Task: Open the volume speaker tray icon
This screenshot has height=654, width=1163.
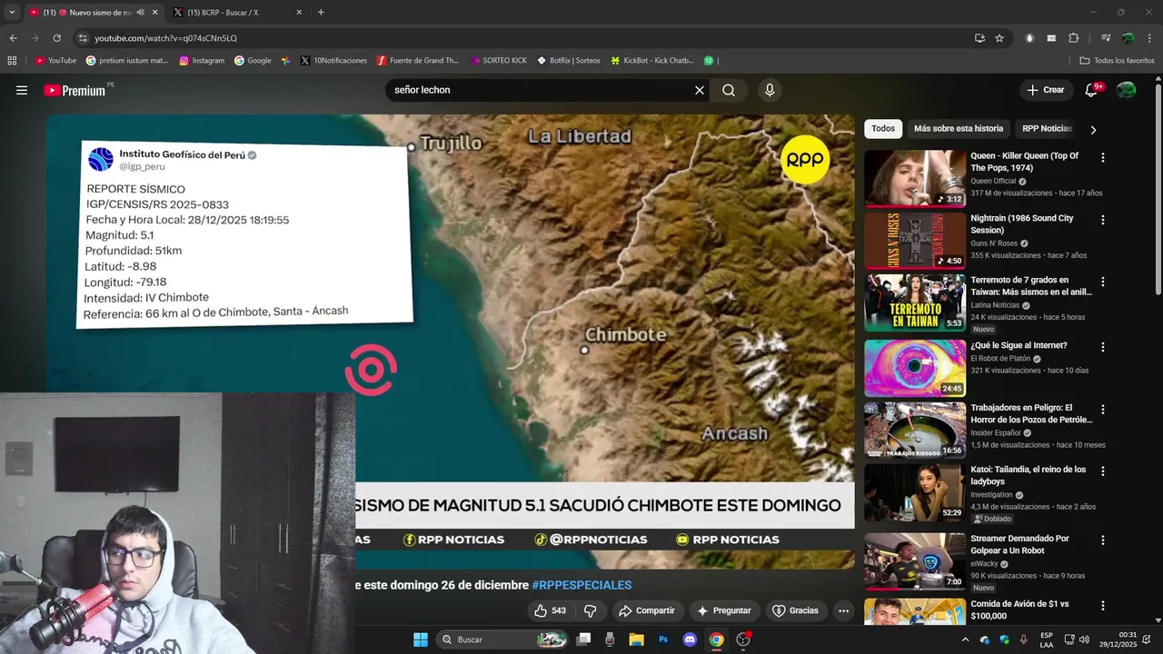Action: [1085, 639]
